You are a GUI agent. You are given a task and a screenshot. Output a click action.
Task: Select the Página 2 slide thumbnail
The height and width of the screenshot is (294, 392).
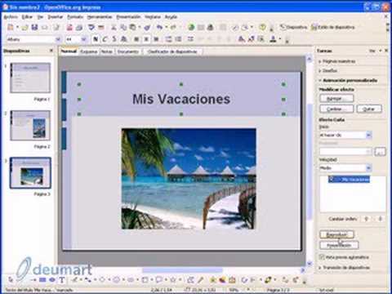click(x=30, y=125)
